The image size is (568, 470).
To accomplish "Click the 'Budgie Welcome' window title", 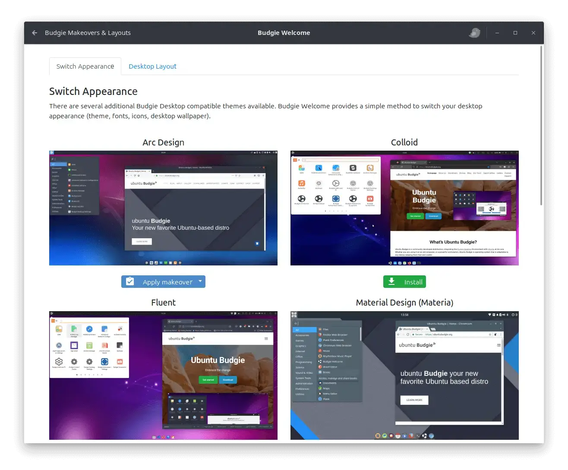I will click(x=284, y=33).
